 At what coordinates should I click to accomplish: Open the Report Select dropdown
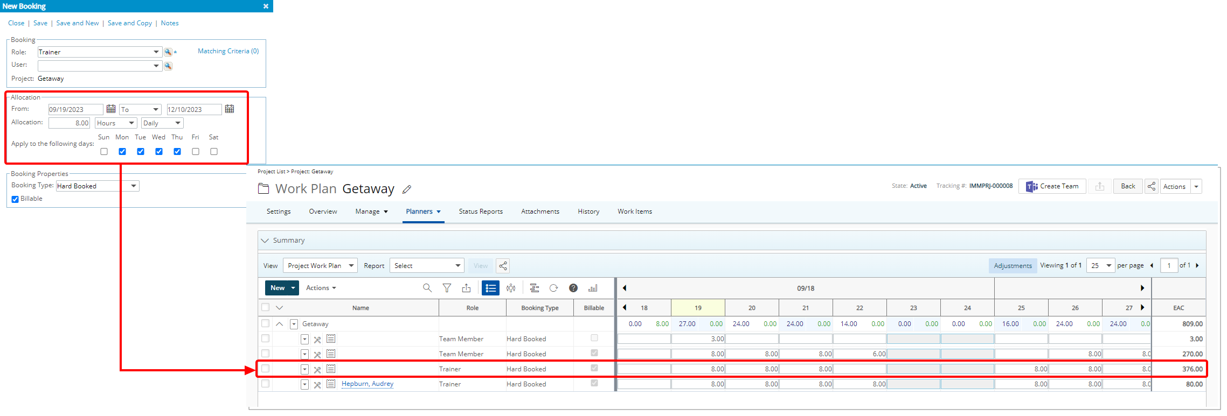[427, 266]
